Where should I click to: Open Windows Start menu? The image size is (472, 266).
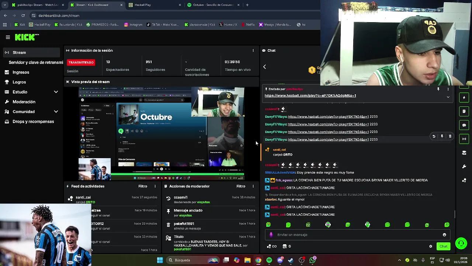coord(160,260)
